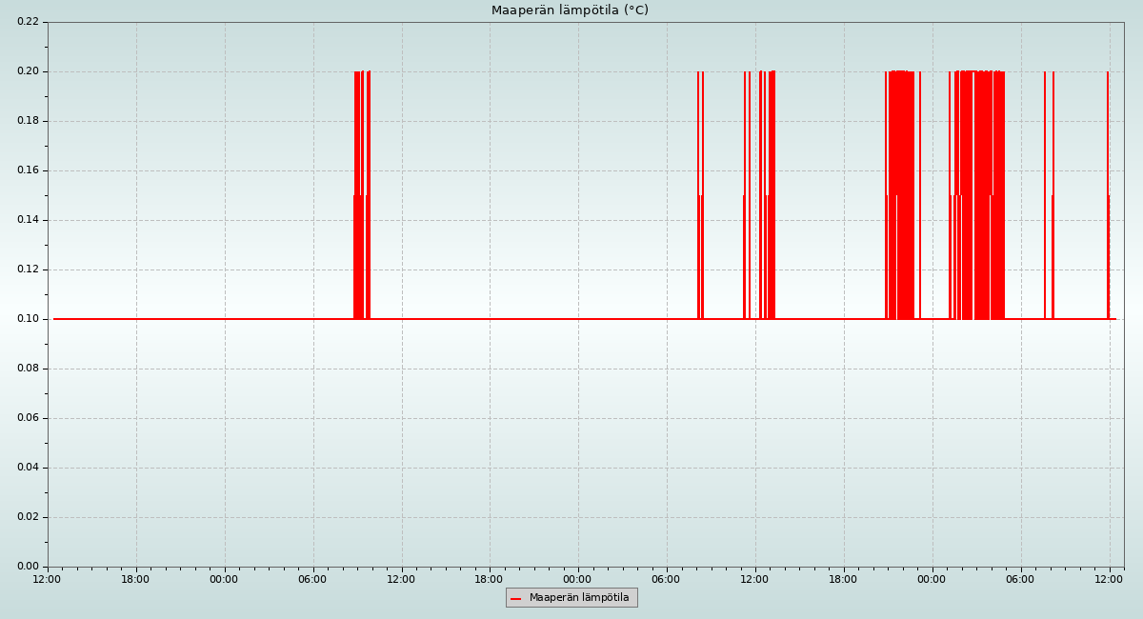Select the 0.02 y-axis label
The width and height of the screenshot is (1143, 619).
click(28, 517)
